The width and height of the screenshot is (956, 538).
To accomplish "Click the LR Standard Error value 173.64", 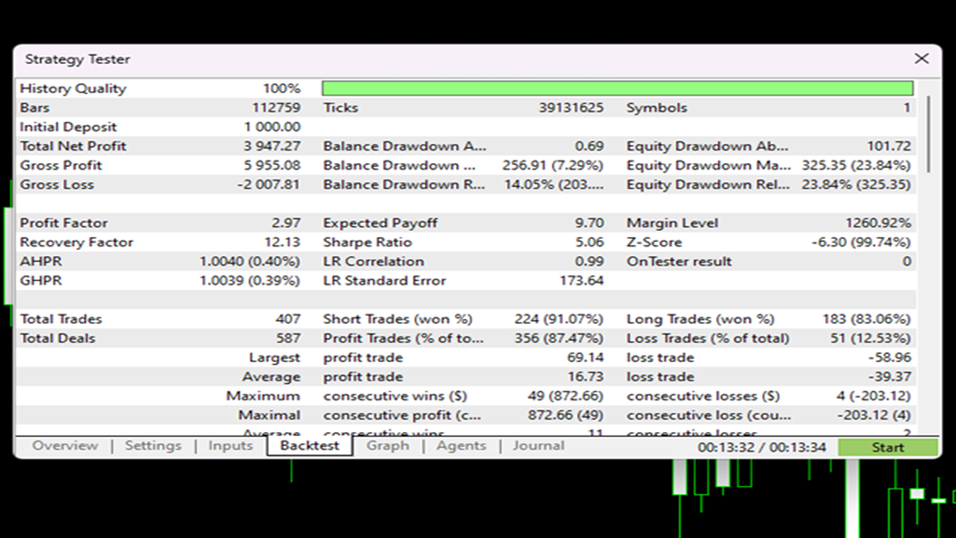I will click(x=582, y=280).
